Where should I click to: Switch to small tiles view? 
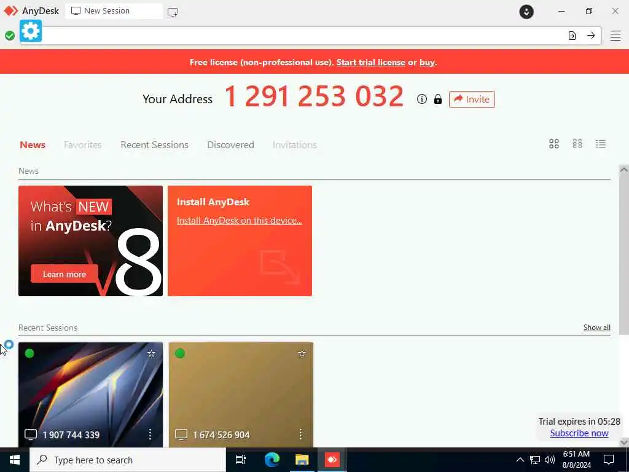click(577, 144)
